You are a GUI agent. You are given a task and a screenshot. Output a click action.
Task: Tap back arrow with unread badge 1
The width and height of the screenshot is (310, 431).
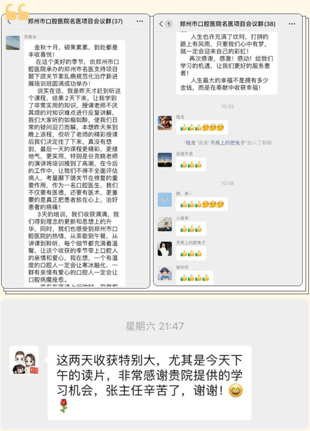pos(166,24)
